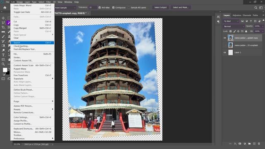Select the Magic Wand tool
The height and width of the screenshot is (149, 265).
pyautogui.click(x=8, y=22)
